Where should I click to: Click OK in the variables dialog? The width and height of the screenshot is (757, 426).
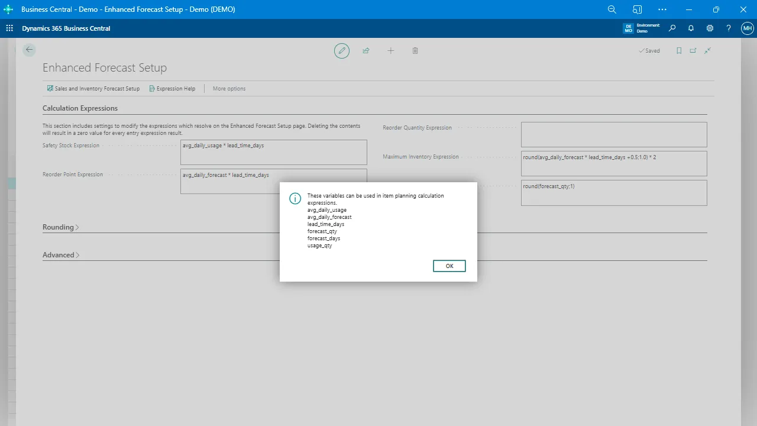[449, 266]
